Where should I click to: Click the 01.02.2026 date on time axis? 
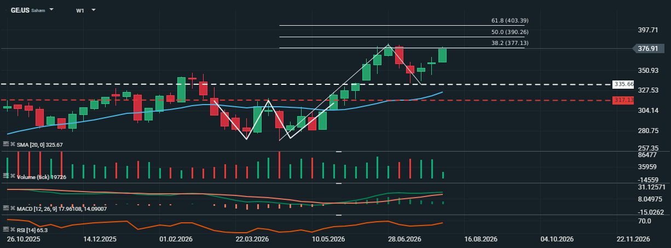tap(176, 239)
